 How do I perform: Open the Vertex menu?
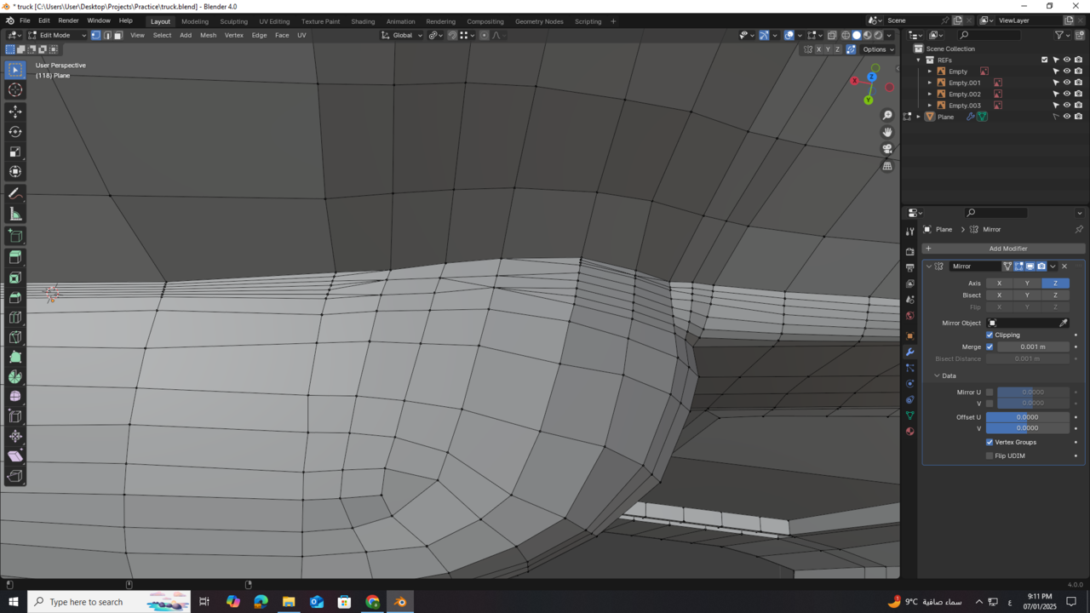pyautogui.click(x=233, y=35)
